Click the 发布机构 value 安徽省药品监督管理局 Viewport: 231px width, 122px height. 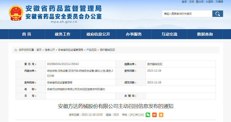point(60,82)
